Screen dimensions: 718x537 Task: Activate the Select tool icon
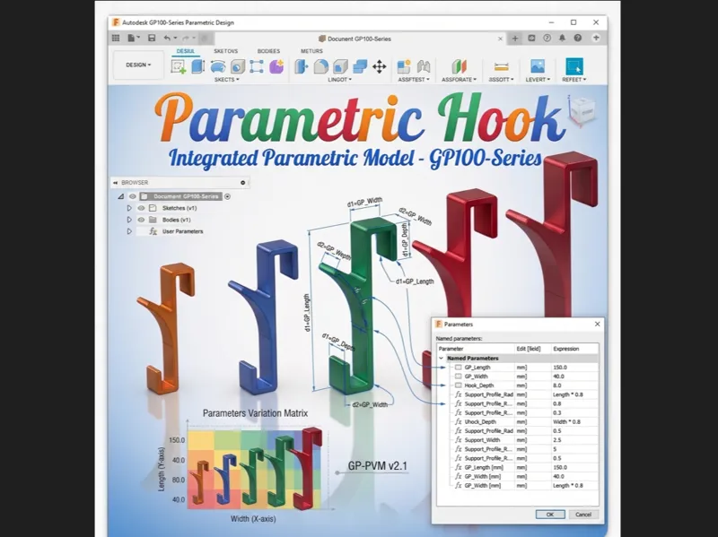574,66
